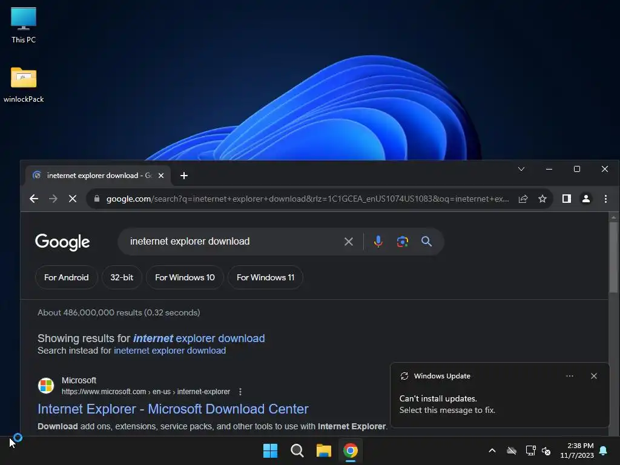
Task: Open corrected internet explorer download link
Action: [x=199, y=338]
